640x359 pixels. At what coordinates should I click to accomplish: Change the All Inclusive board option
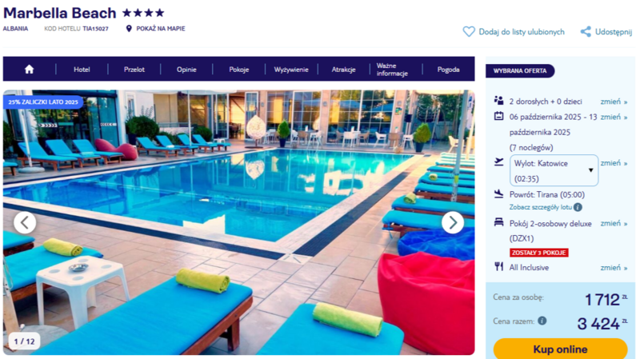tap(614, 268)
